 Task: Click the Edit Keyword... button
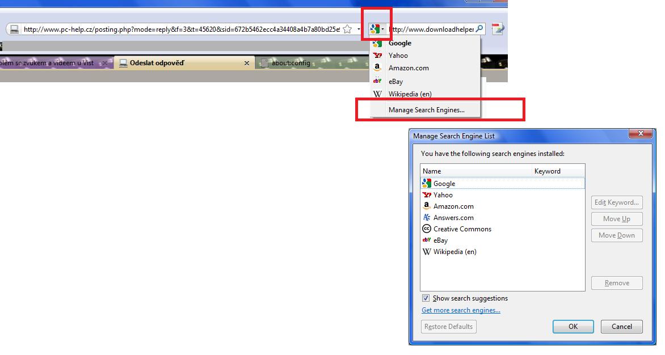pyautogui.click(x=617, y=202)
